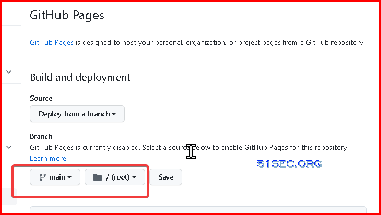Click the bordered panel at the page bottom

pyautogui.click(x=198, y=210)
